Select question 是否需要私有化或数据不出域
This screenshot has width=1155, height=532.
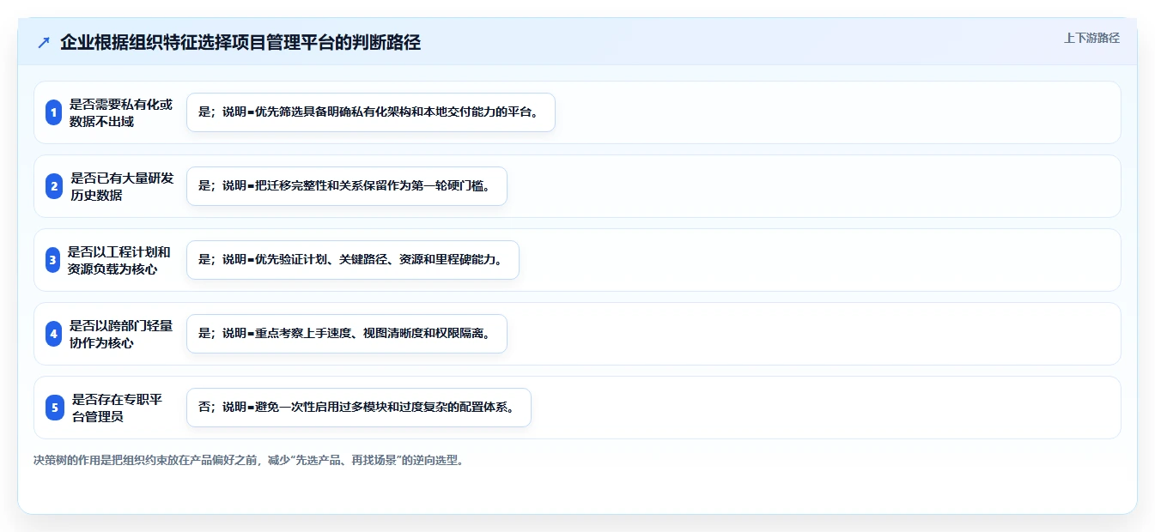[x=121, y=112]
